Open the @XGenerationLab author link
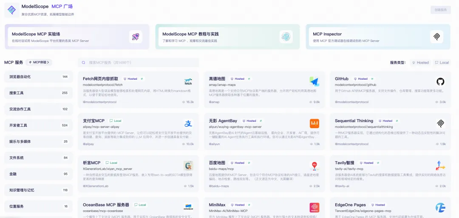Viewport: 459px width, 218px height. pos(96,186)
